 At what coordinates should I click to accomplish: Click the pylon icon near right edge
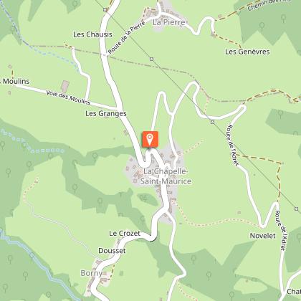297,209
